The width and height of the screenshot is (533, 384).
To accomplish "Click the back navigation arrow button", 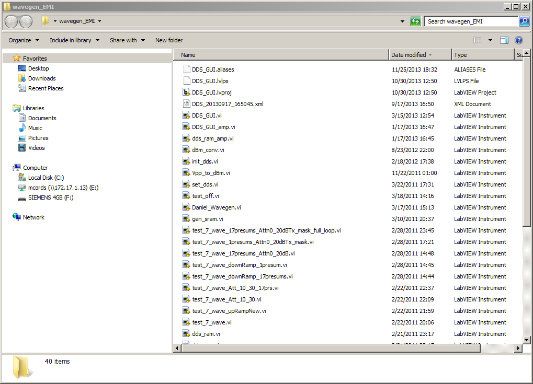I will tap(12, 21).
